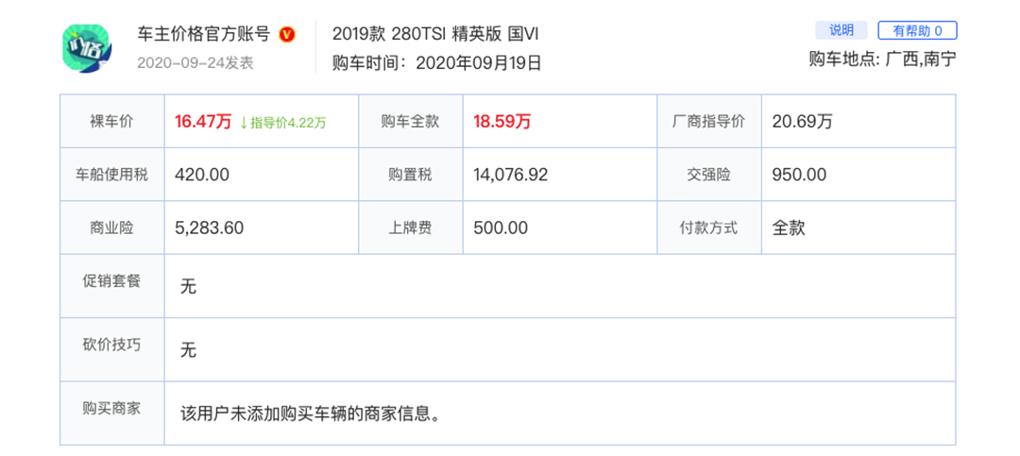Click the 2019款 280TSI 精英版 model title
The image size is (1020, 456).
pos(435,34)
